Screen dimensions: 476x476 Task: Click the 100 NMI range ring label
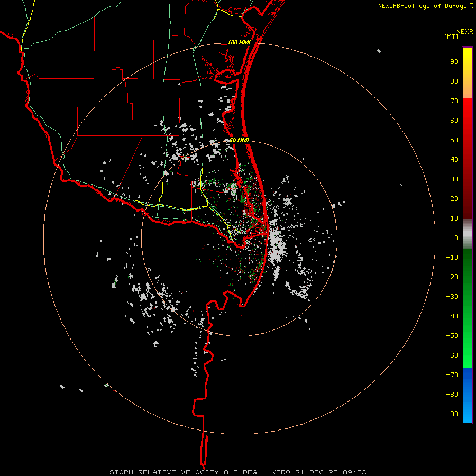coord(239,42)
